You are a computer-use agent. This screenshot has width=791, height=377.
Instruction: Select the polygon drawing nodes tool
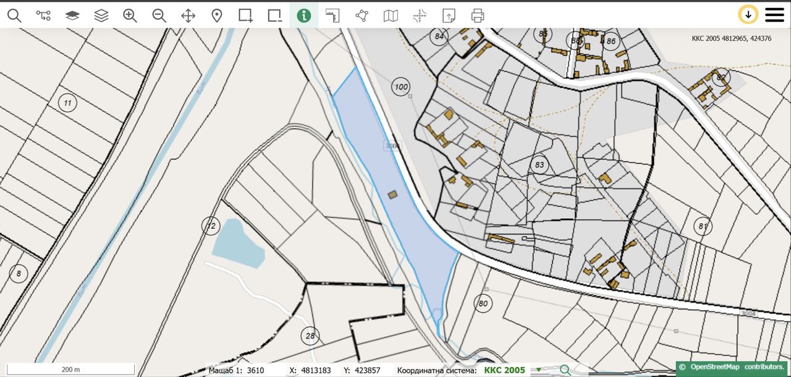(362, 15)
